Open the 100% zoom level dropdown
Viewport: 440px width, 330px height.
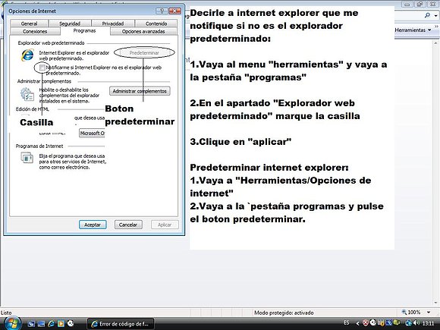point(428,312)
